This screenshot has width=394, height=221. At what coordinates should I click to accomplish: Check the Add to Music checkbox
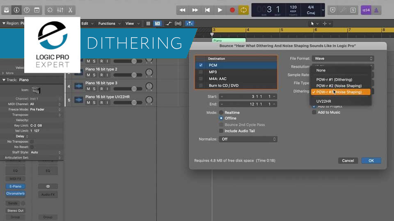tap(314, 112)
